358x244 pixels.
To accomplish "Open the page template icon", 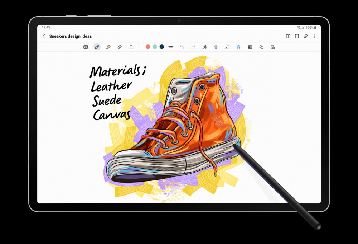I will pyautogui.click(x=297, y=36).
